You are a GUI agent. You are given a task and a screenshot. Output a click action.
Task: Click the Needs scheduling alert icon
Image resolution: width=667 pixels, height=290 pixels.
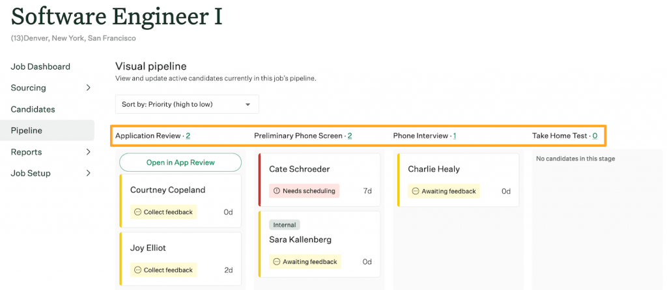276,191
